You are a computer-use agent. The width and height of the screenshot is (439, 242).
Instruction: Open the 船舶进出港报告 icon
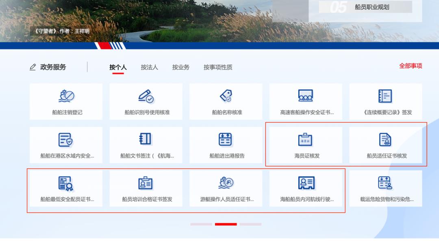226,140
